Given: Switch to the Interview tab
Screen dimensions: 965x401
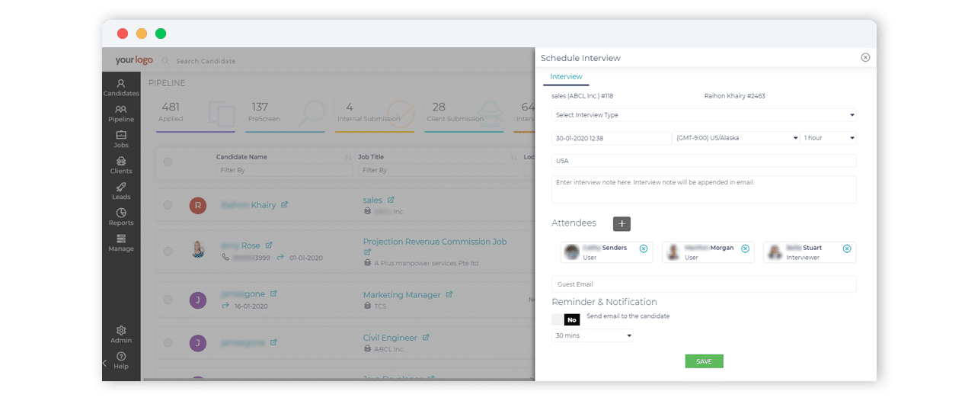Looking at the screenshot, I should coord(566,77).
